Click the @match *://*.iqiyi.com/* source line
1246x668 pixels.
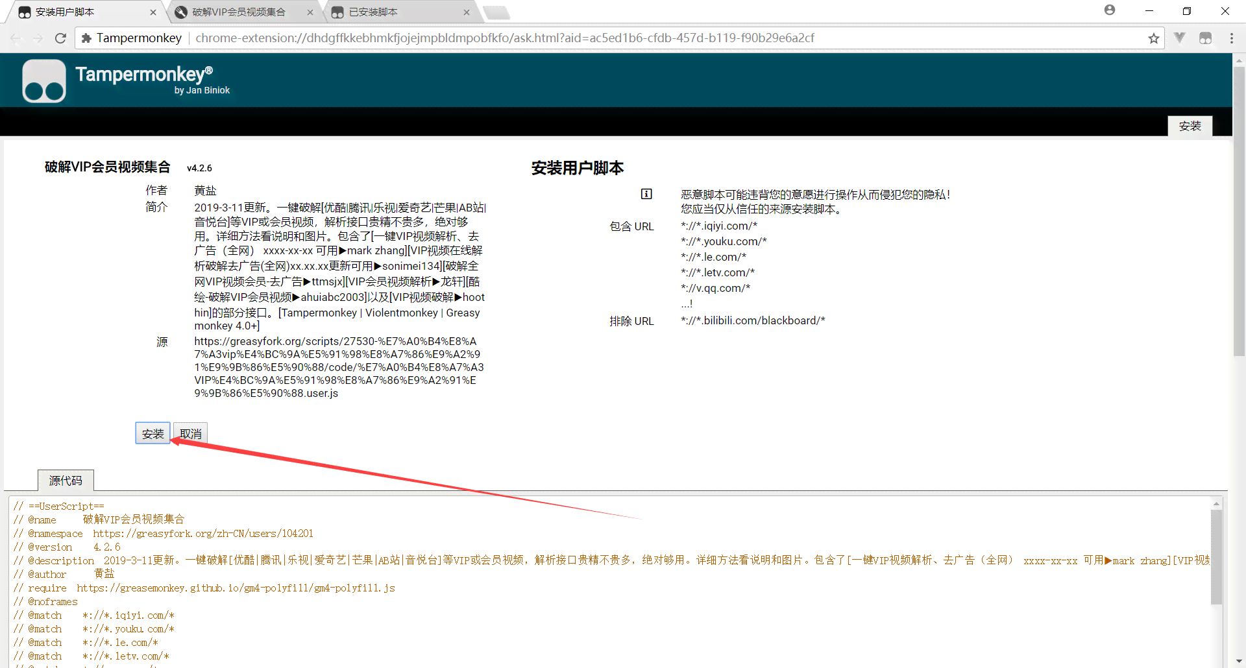tap(93, 615)
